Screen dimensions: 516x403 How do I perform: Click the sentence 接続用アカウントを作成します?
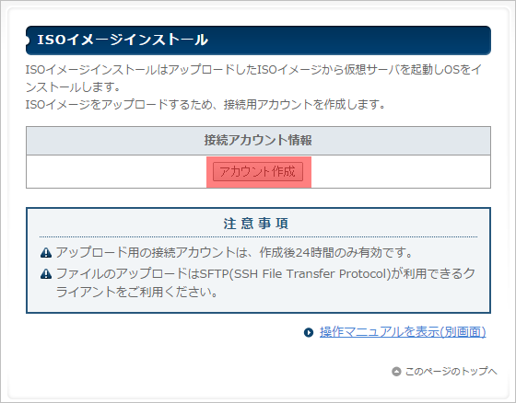click(304, 105)
